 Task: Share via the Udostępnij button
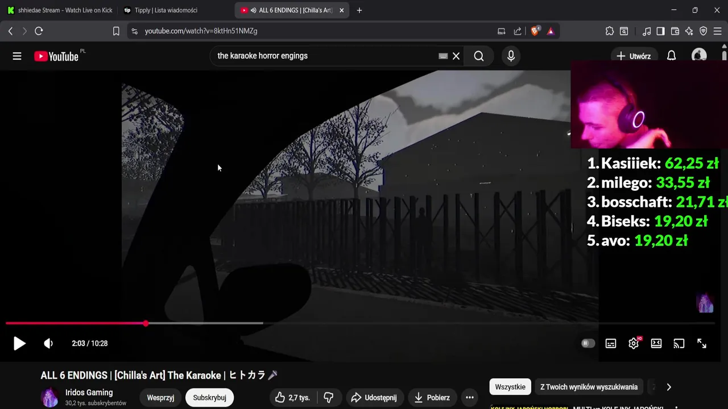coord(374,398)
